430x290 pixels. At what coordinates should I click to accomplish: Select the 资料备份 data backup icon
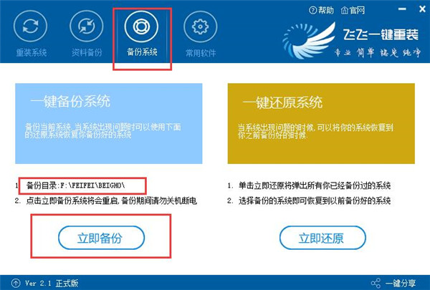click(87, 26)
